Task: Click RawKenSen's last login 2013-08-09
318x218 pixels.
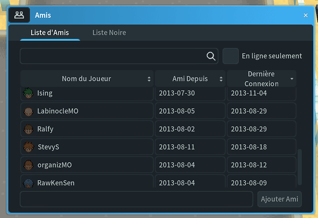Action: click(x=249, y=183)
